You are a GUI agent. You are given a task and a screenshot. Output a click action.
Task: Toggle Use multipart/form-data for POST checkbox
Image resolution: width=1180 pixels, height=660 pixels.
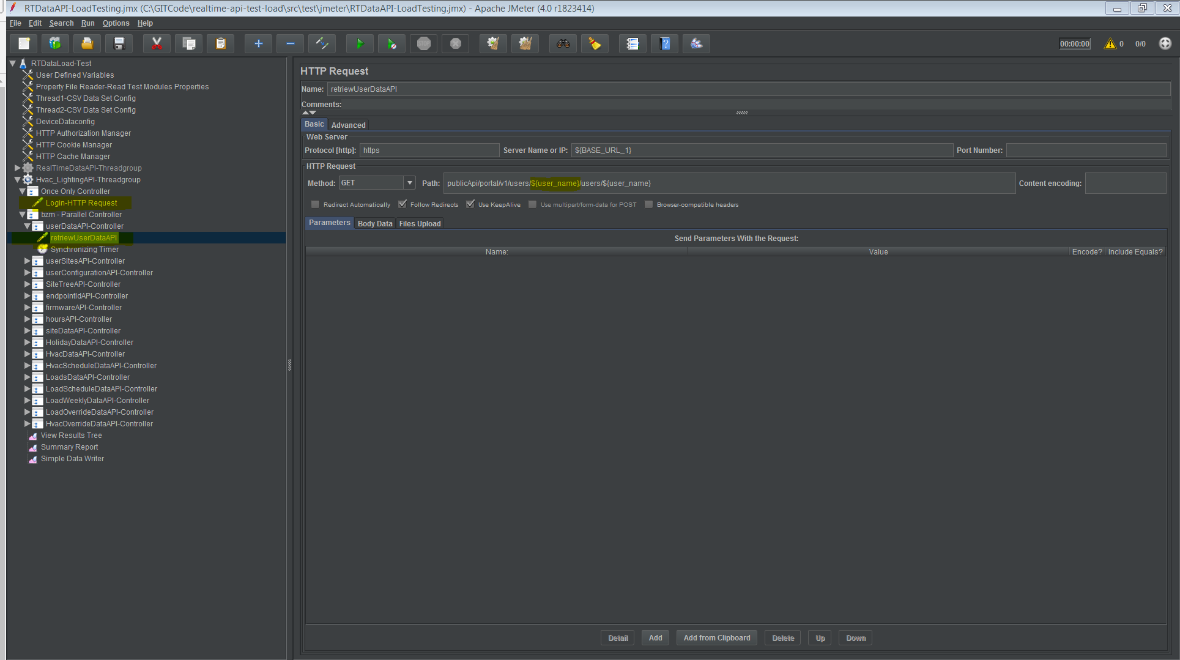pyautogui.click(x=533, y=204)
